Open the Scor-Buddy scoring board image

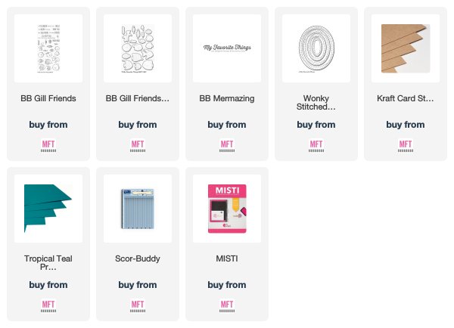[138, 209]
